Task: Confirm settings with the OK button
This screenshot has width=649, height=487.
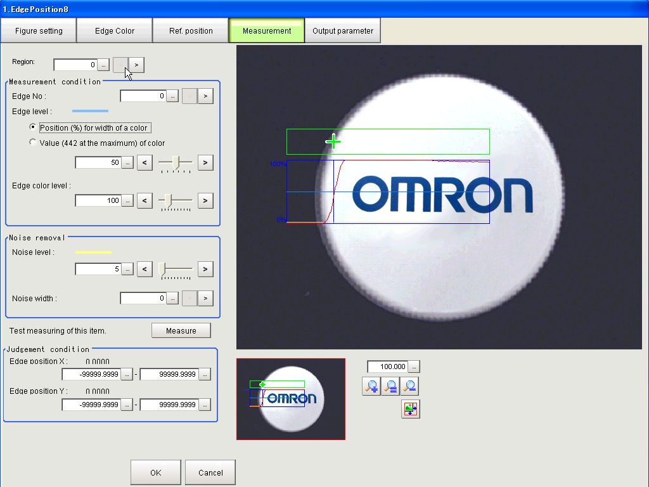Action: (156, 472)
